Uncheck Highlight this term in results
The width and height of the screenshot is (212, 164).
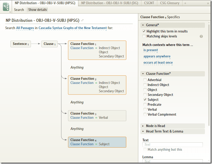[144, 31]
